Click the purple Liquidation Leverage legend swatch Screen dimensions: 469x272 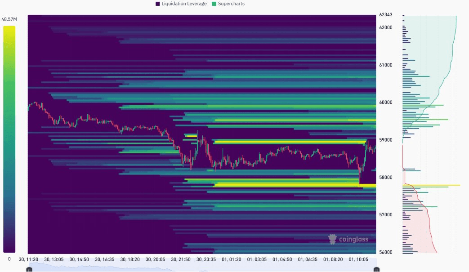pos(158,4)
